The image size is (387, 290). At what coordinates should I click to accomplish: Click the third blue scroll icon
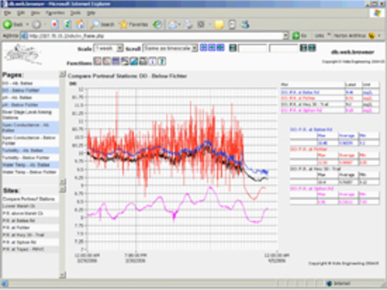(221, 48)
